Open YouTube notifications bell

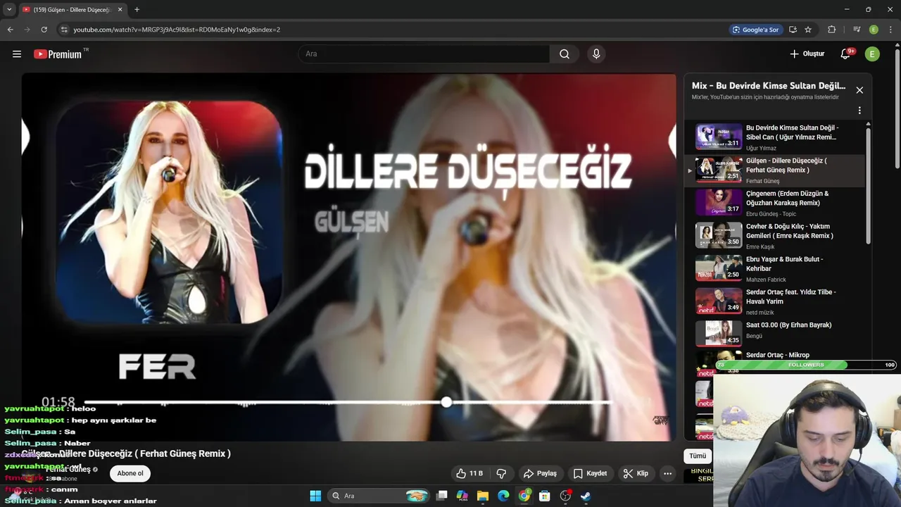coord(846,54)
